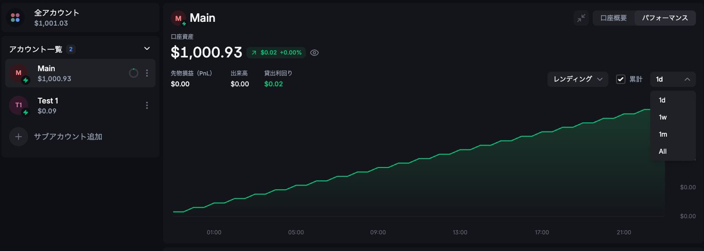Uncheck the 累計 checkbox
This screenshot has width=704, height=251.
point(621,79)
